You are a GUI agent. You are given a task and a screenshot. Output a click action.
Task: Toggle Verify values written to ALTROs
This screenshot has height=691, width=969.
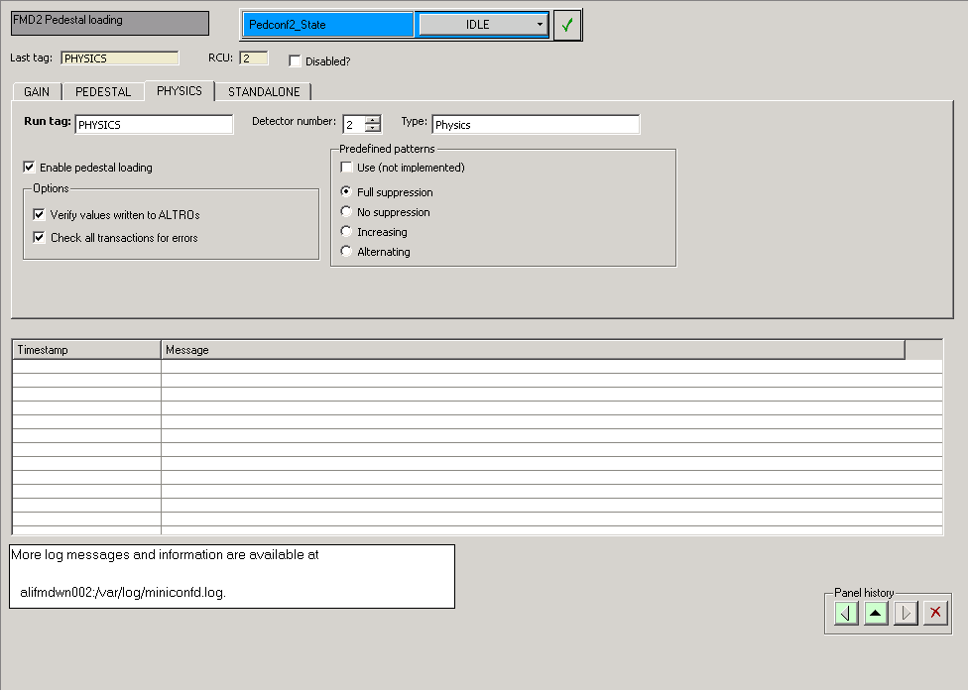pyautogui.click(x=39, y=215)
